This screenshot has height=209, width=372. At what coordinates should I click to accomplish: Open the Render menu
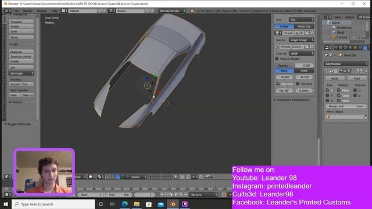27,11
